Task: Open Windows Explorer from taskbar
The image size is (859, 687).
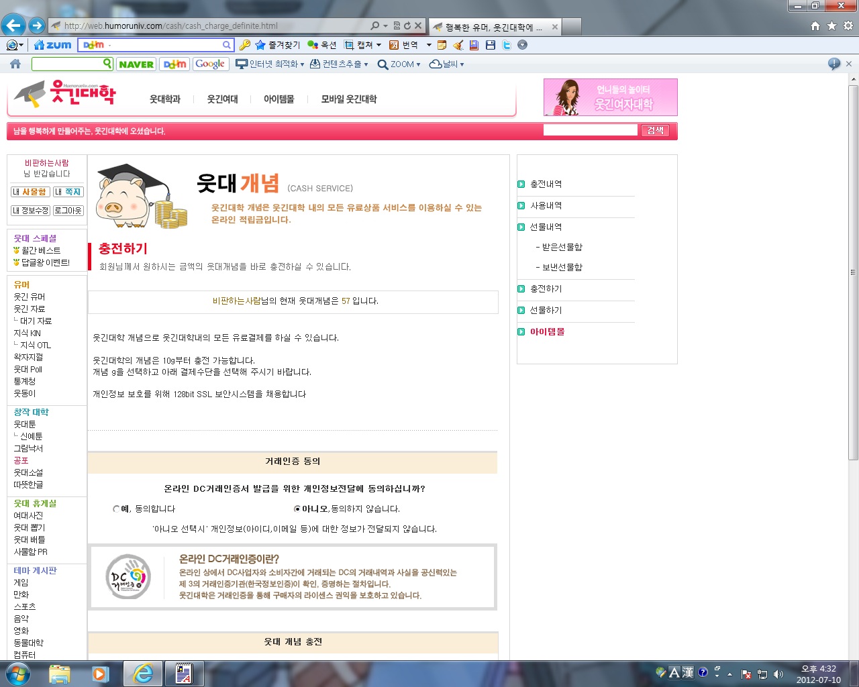Action: [x=60, y=674]
